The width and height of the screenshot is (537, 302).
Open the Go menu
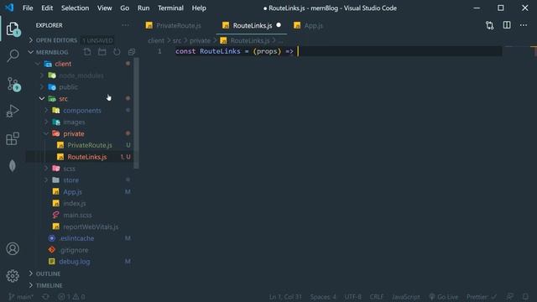click(x=125, y=8)
